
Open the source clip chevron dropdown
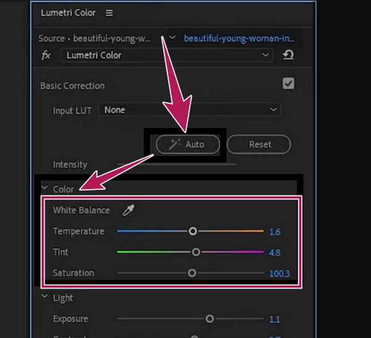173,37
